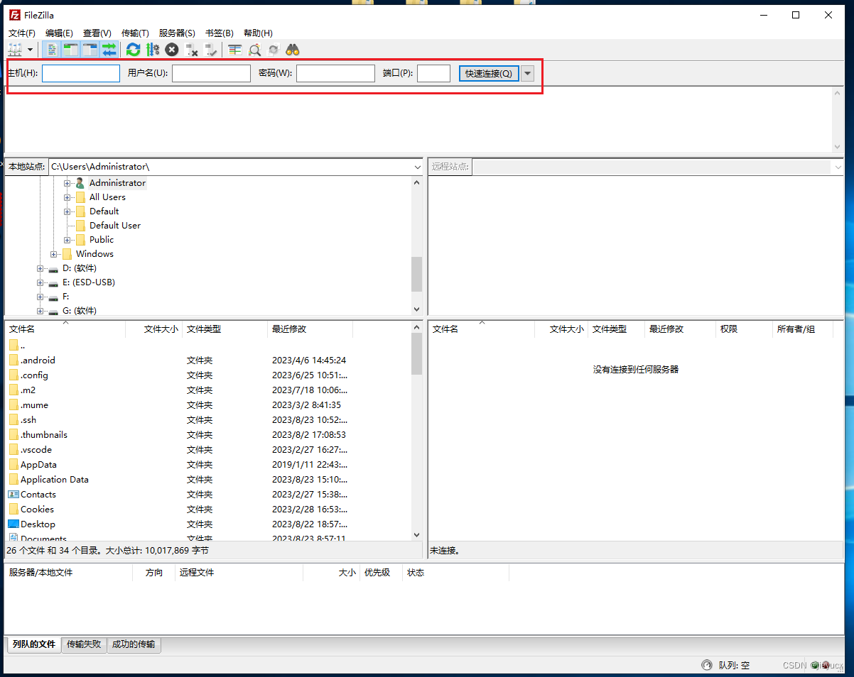
Task: Open the Site Manager dropdown arrow
Action: click(30, 50)
